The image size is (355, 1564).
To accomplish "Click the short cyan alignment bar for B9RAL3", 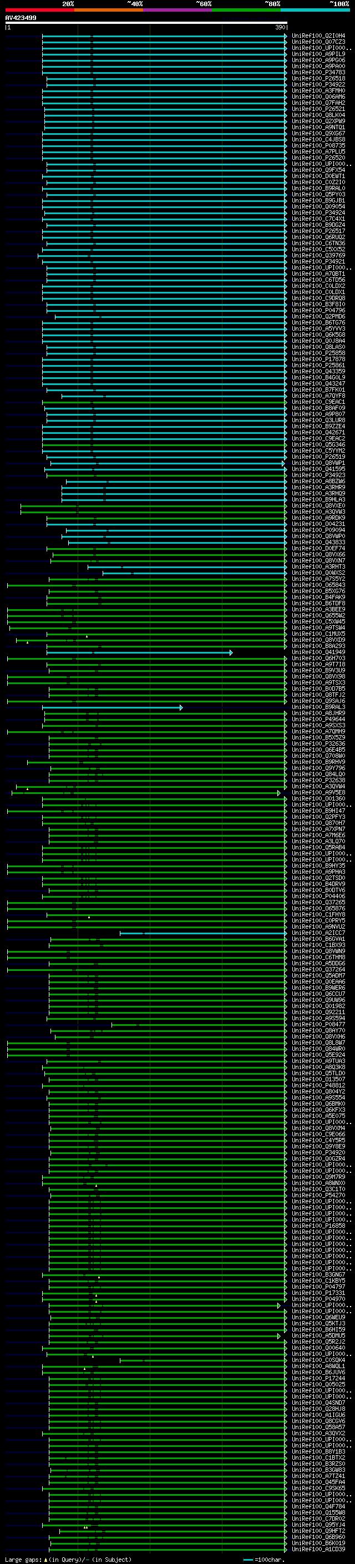I will click(112, 707).
